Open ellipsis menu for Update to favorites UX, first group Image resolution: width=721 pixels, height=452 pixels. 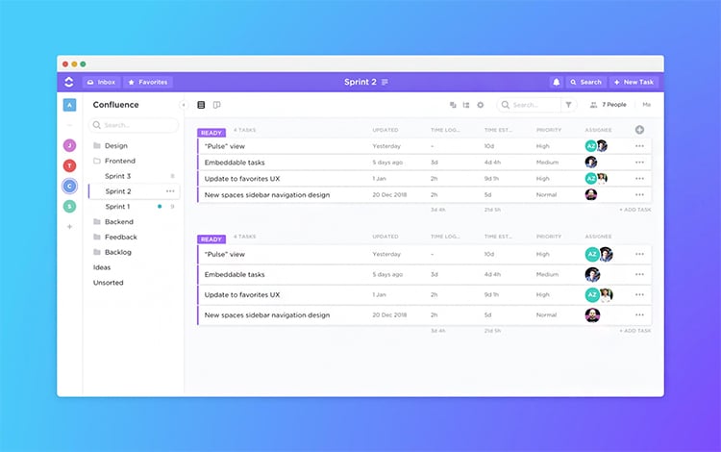(x=639, y=179)
